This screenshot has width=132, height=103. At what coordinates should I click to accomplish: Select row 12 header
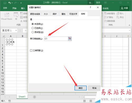(3, 79)
